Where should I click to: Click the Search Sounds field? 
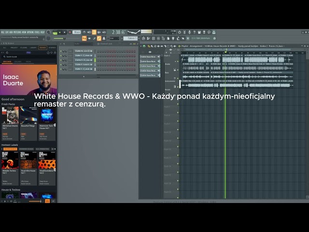tap(29, 57)
